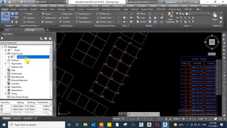This screenshot has height=128, width=227.
Task: Open the Surfaces tool in ribbon
Action: click(x=29, y=18)
